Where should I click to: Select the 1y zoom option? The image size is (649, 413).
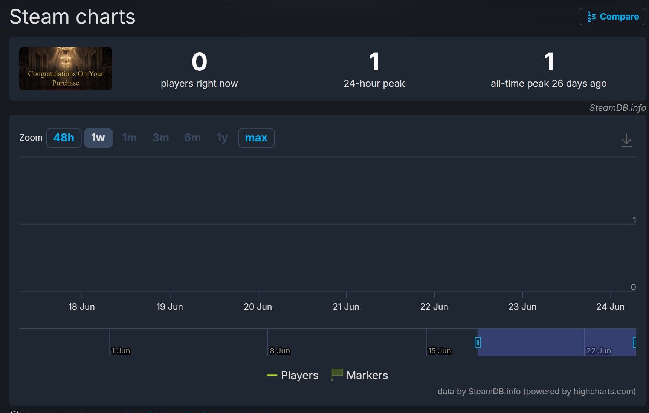click(222, 138)
